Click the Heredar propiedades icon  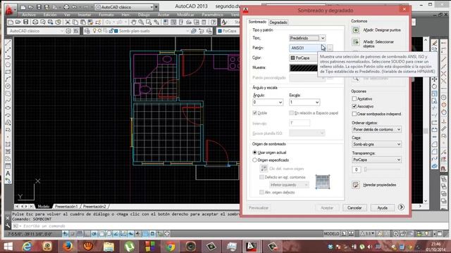pos(356,185)
